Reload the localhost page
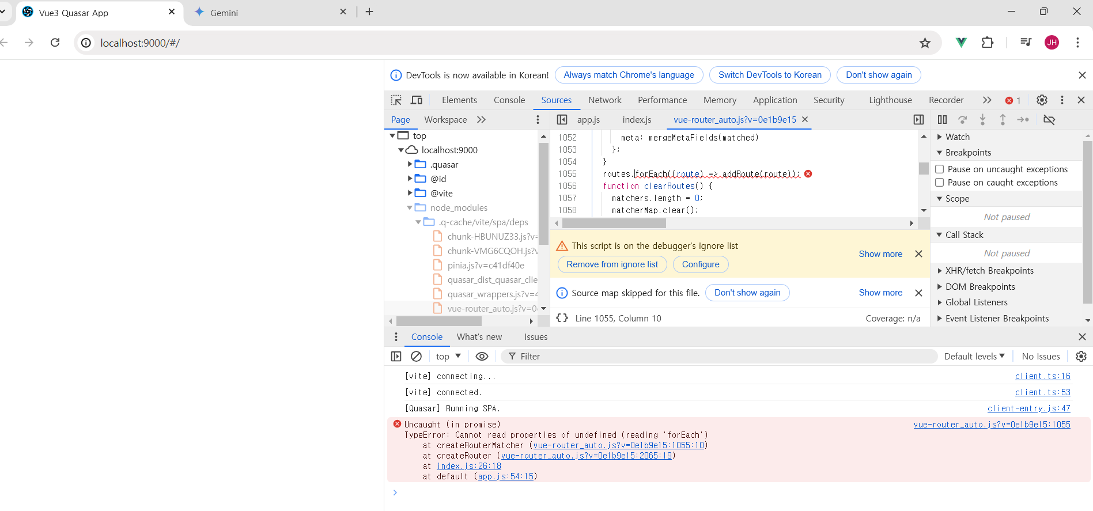1093x511 pixels. click(55, 43)
